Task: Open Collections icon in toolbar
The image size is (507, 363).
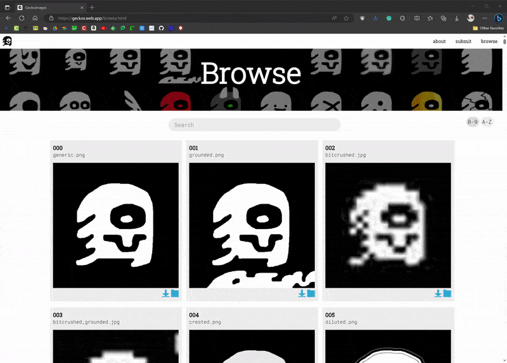Action: 444,18
